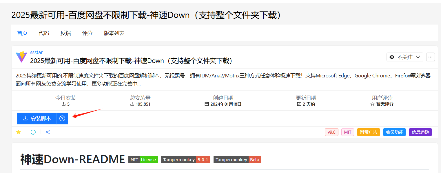Click the v9.8 version tag
This screenshot has height=173, width=441.
(x=331, y=132)
